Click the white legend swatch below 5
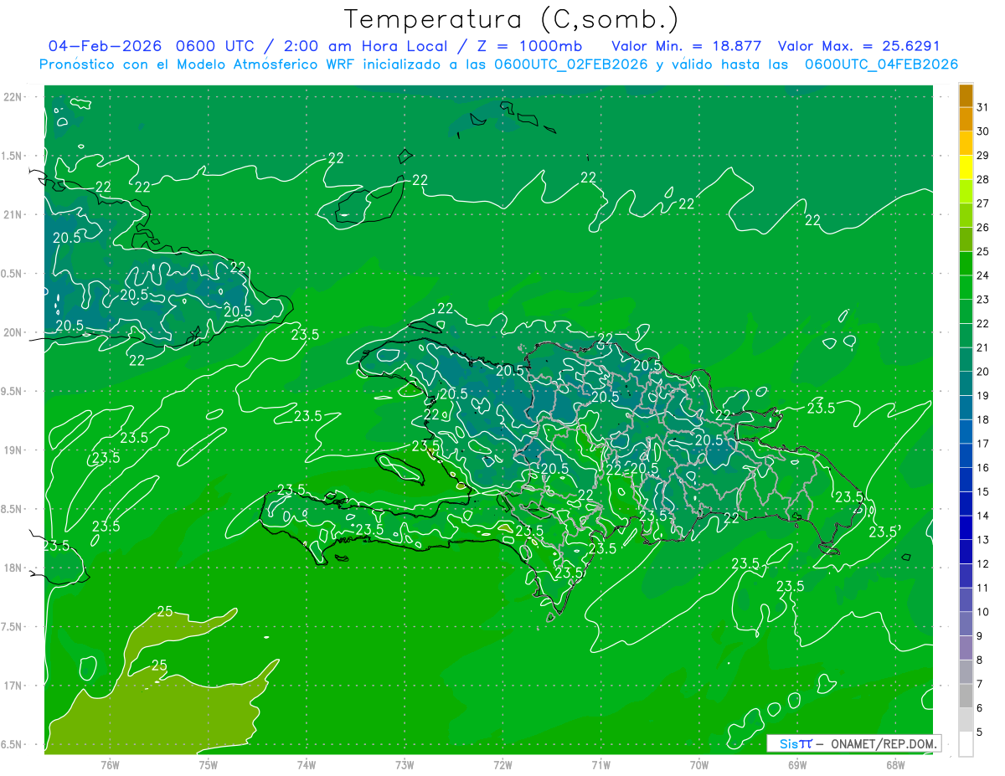This screenshot has height=776, width=1005. [x=966, y=744]
